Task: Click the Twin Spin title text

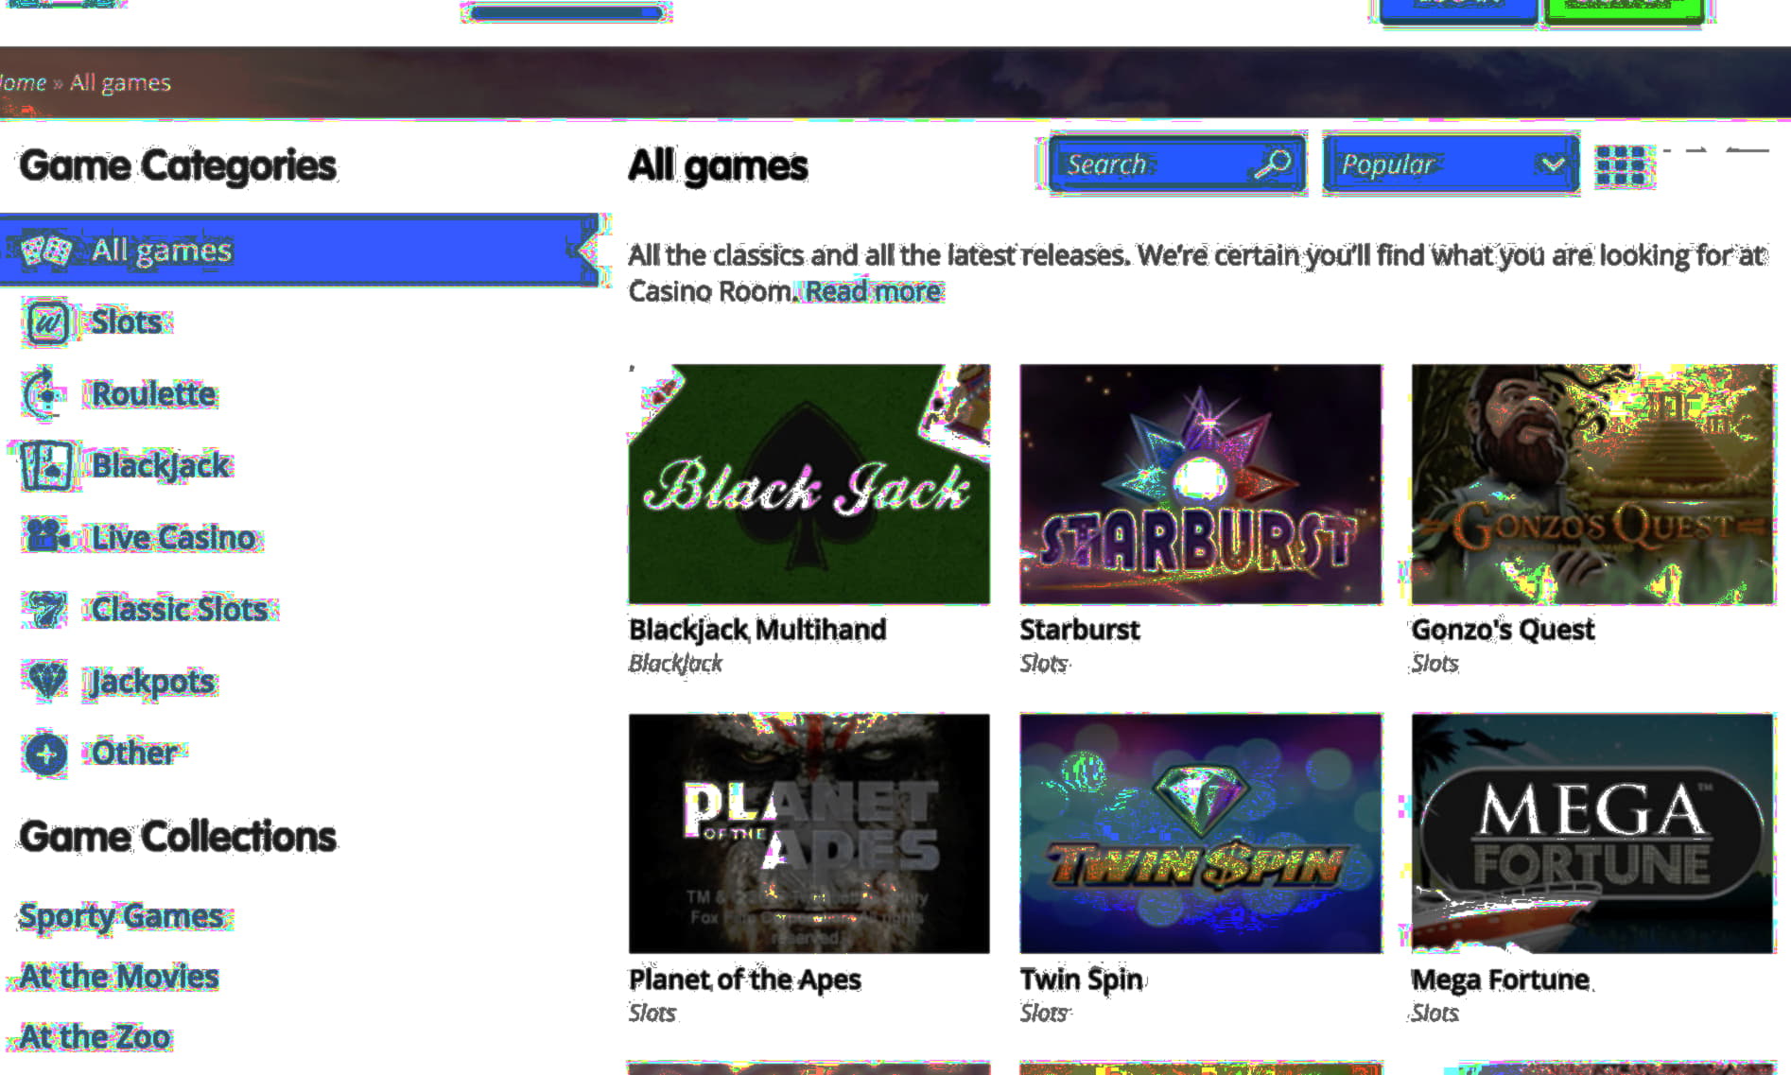Action: tap(1082, 980)
